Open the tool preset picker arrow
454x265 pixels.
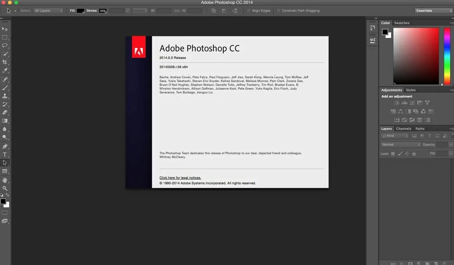15,11
